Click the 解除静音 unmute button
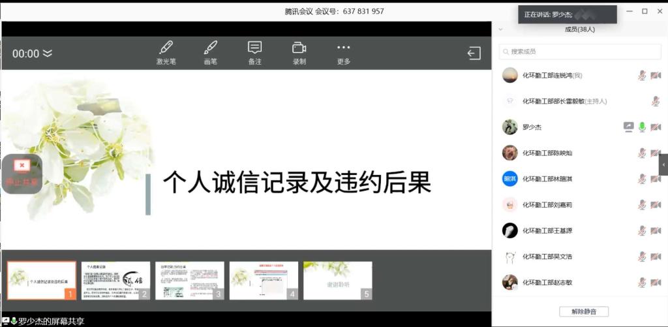This screenshot has width=668, height=327. pyautogui.click(x=583, y=311)
